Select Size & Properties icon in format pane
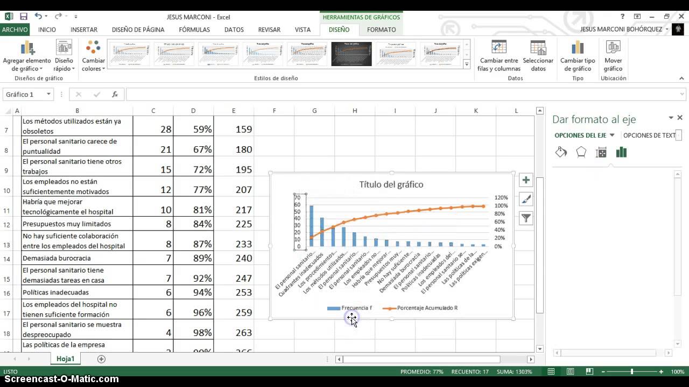This screenshot has width=689, height=387. tap(601, 152)
